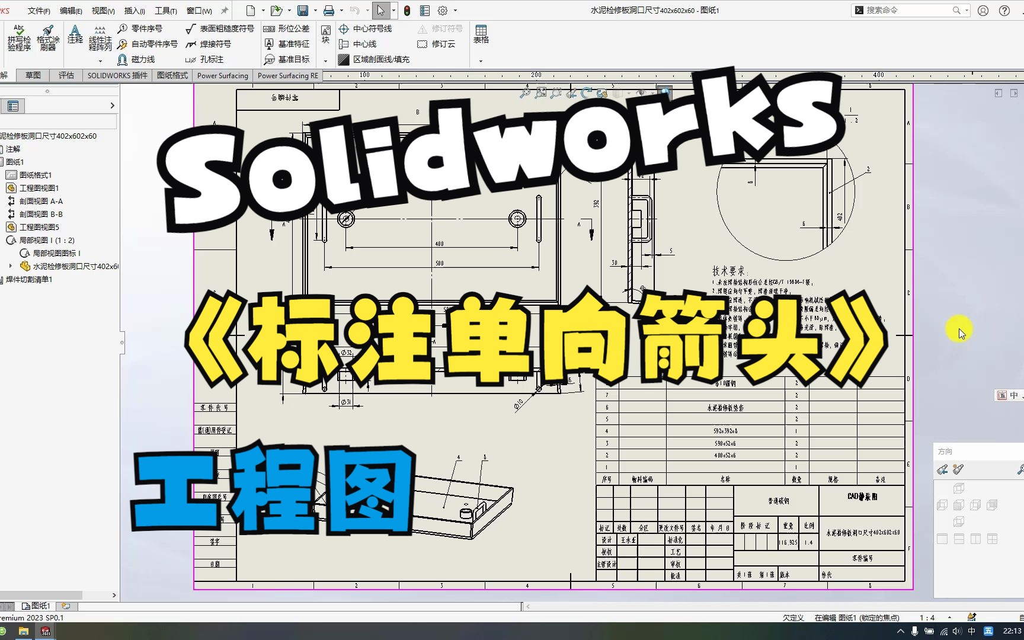Insert a Revision Cloud (修订云)
1024x640 pixels.
pos(436,44)
